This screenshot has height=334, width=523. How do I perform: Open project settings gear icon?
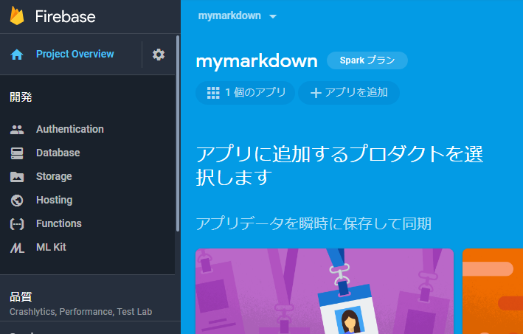(x=159, y=55)
